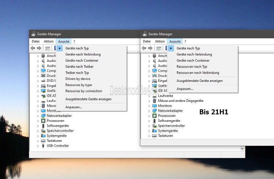The height and width of the screenshot is (179, 274).
Task: Open Anpassen... in right Ansicht menu
Action: [202, 89]
